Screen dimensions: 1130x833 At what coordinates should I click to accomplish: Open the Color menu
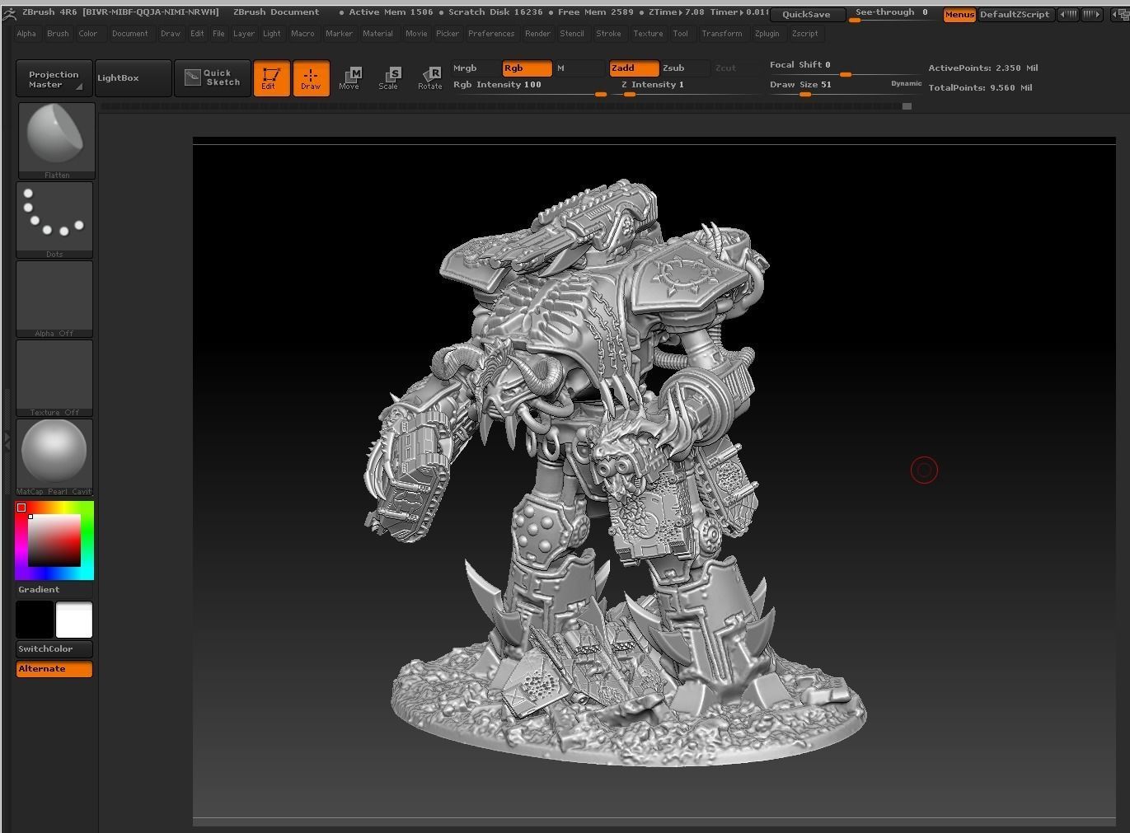pos(88,34)
